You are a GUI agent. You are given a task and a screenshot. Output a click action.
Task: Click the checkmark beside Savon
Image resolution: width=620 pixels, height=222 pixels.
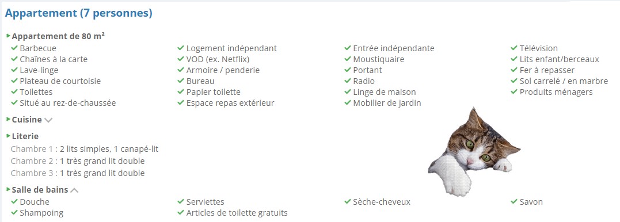coord(514,201)
